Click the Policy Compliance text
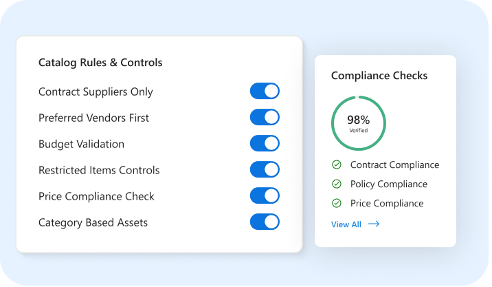492x287 pixels. click(389, 184)
